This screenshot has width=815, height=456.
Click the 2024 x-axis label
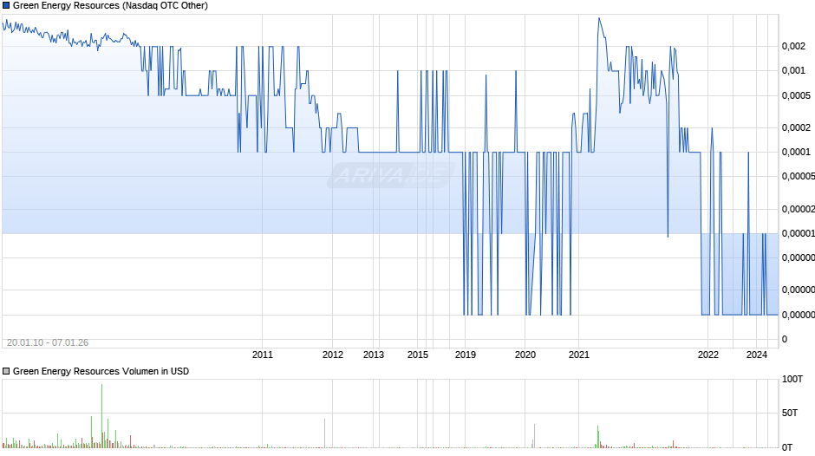pos(757,355)
